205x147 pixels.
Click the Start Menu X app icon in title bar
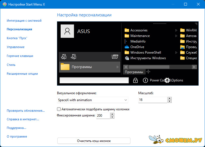(x=5, y=4)
